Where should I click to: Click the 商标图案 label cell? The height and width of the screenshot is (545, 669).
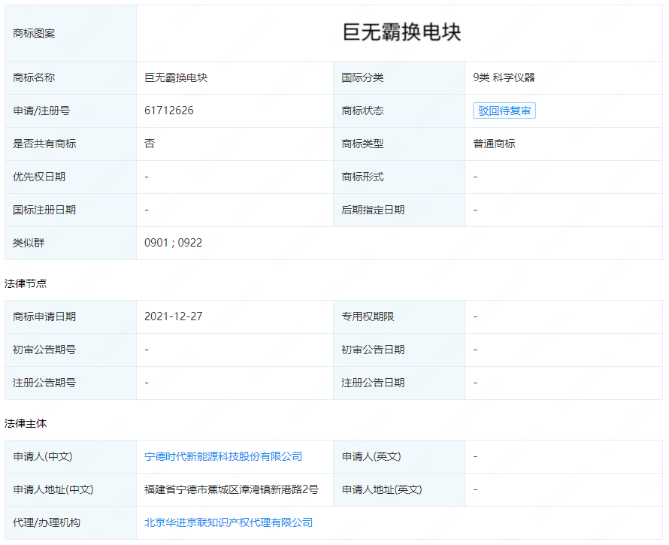pyautogui.click(x=34, y=33)
